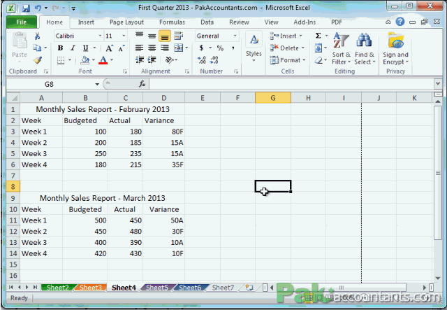Image resolution: width=447 pixels, height=310 pixels.
Task: Switch to the Review tab
Action: pyautogui.click(x=239, y=22)
